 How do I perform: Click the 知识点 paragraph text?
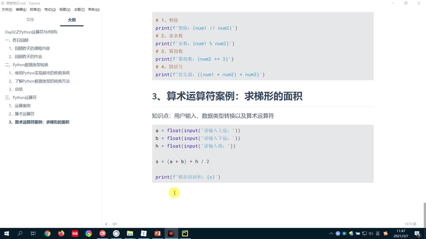(213, 116)
